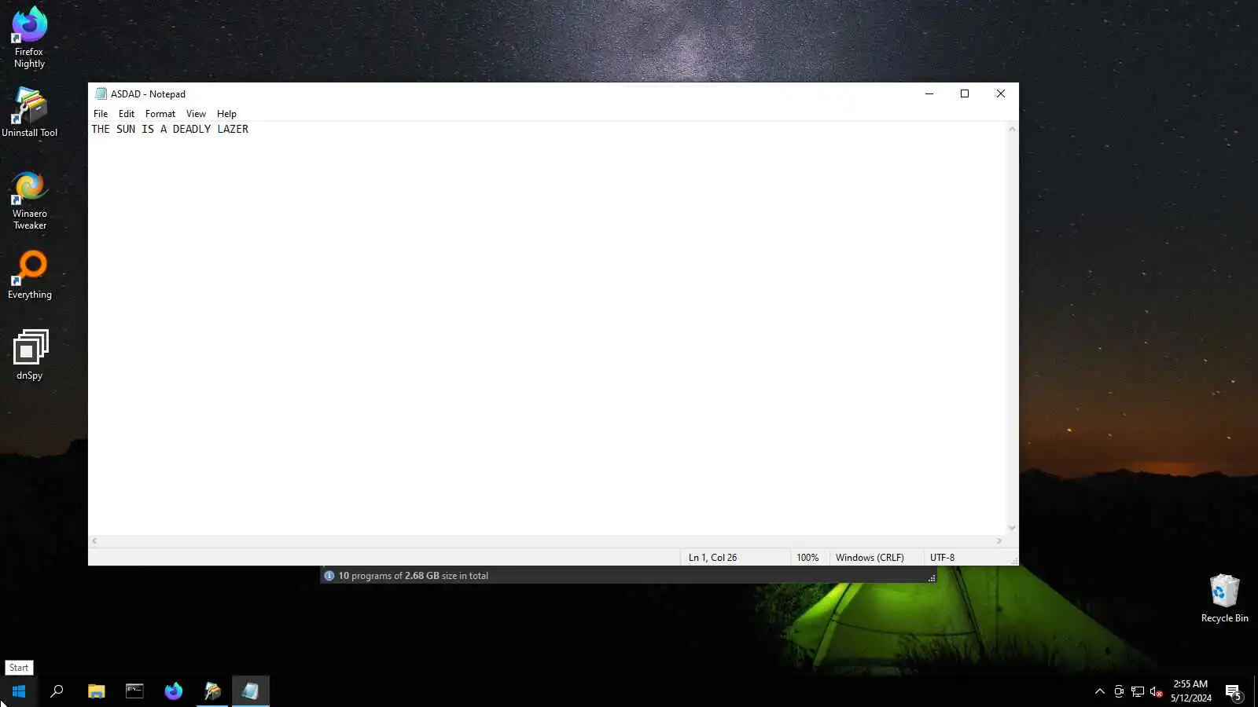The height and width of the screenshot is (707, 1258).
Task: Click the info icon in Uninstall Tool status bar
Action: 329,576
